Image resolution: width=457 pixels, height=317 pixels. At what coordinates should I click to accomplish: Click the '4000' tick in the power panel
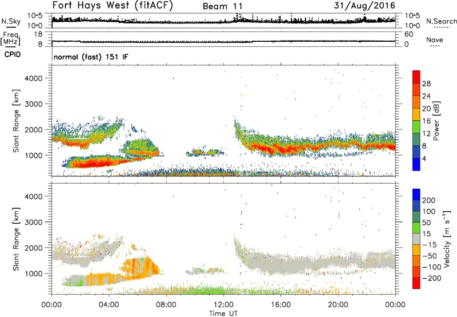pyautogui.click(x=34, y=78)
